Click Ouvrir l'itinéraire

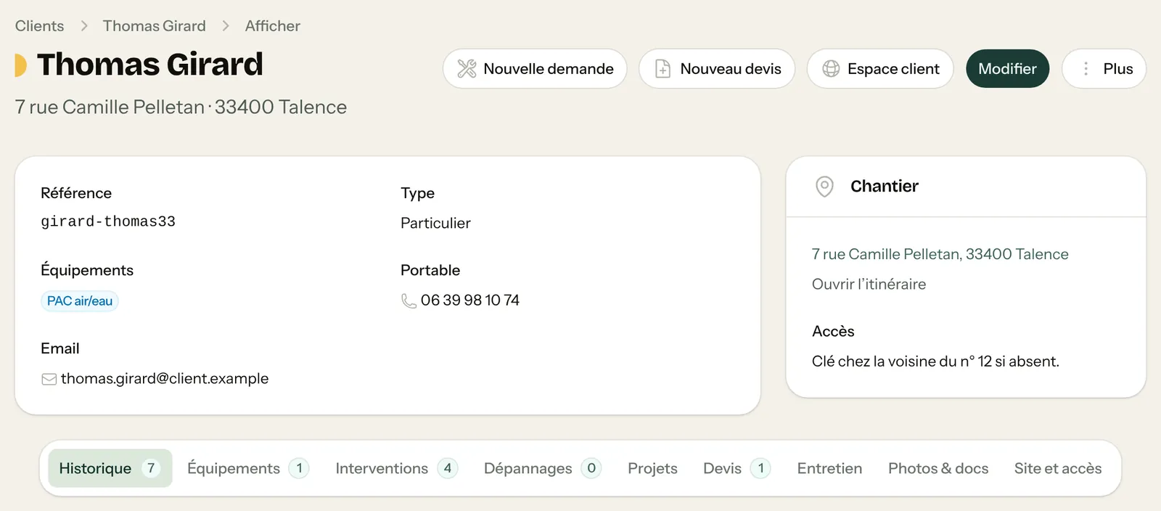869,285
